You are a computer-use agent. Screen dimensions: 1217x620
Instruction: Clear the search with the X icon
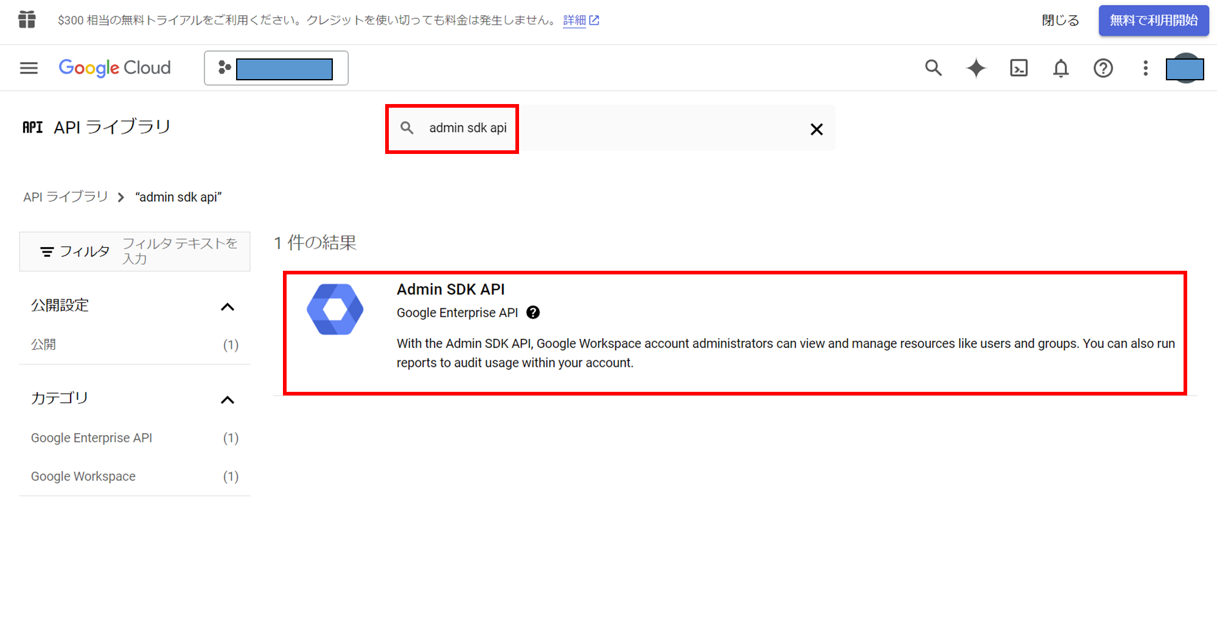[816, 129]
